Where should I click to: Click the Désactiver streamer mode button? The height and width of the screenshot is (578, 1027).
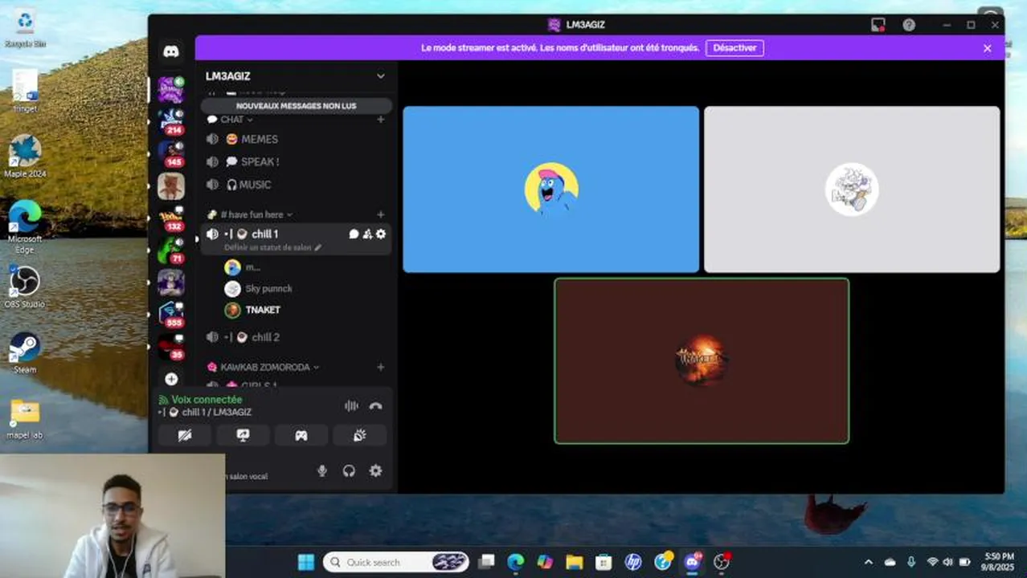[734, 48]
